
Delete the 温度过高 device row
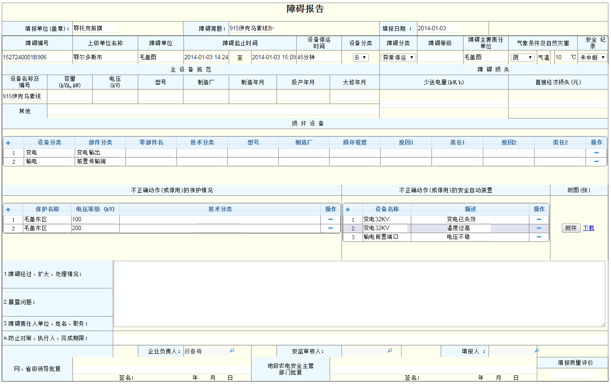pyautogui.click(x=539, y=228)
